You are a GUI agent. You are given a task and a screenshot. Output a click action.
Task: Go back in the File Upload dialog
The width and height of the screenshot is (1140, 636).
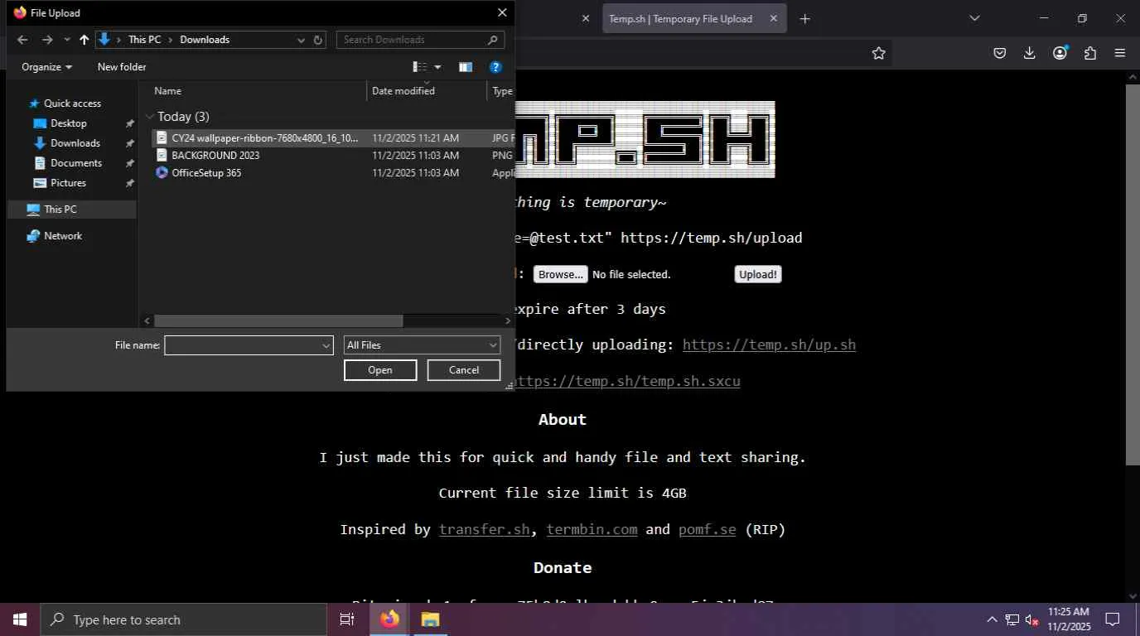click(x=22, y=40)
